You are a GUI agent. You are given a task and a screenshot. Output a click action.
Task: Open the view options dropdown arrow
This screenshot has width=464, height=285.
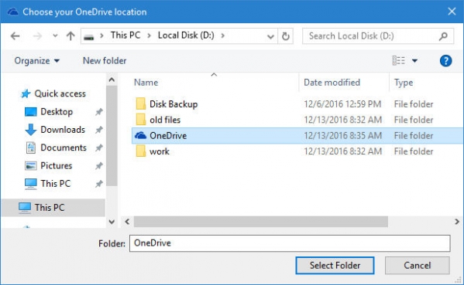(414, 61)
